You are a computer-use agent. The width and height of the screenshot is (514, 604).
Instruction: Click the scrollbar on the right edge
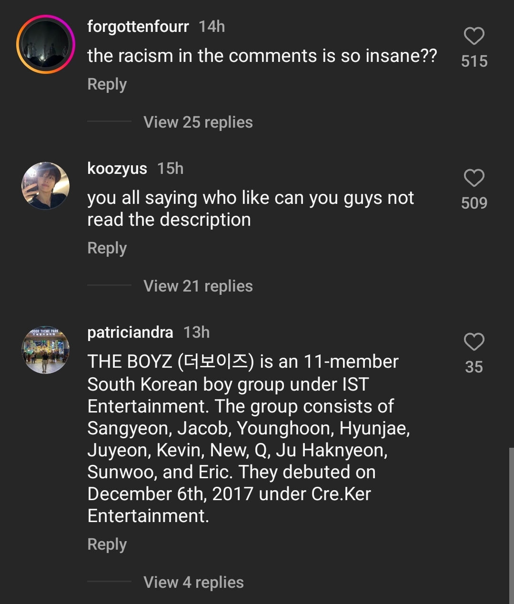511,524
